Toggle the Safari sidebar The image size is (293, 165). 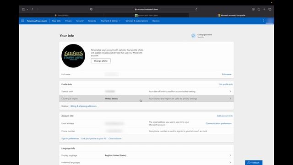[x=23, y=9]
